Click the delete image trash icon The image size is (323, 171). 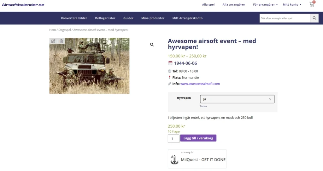61,41
